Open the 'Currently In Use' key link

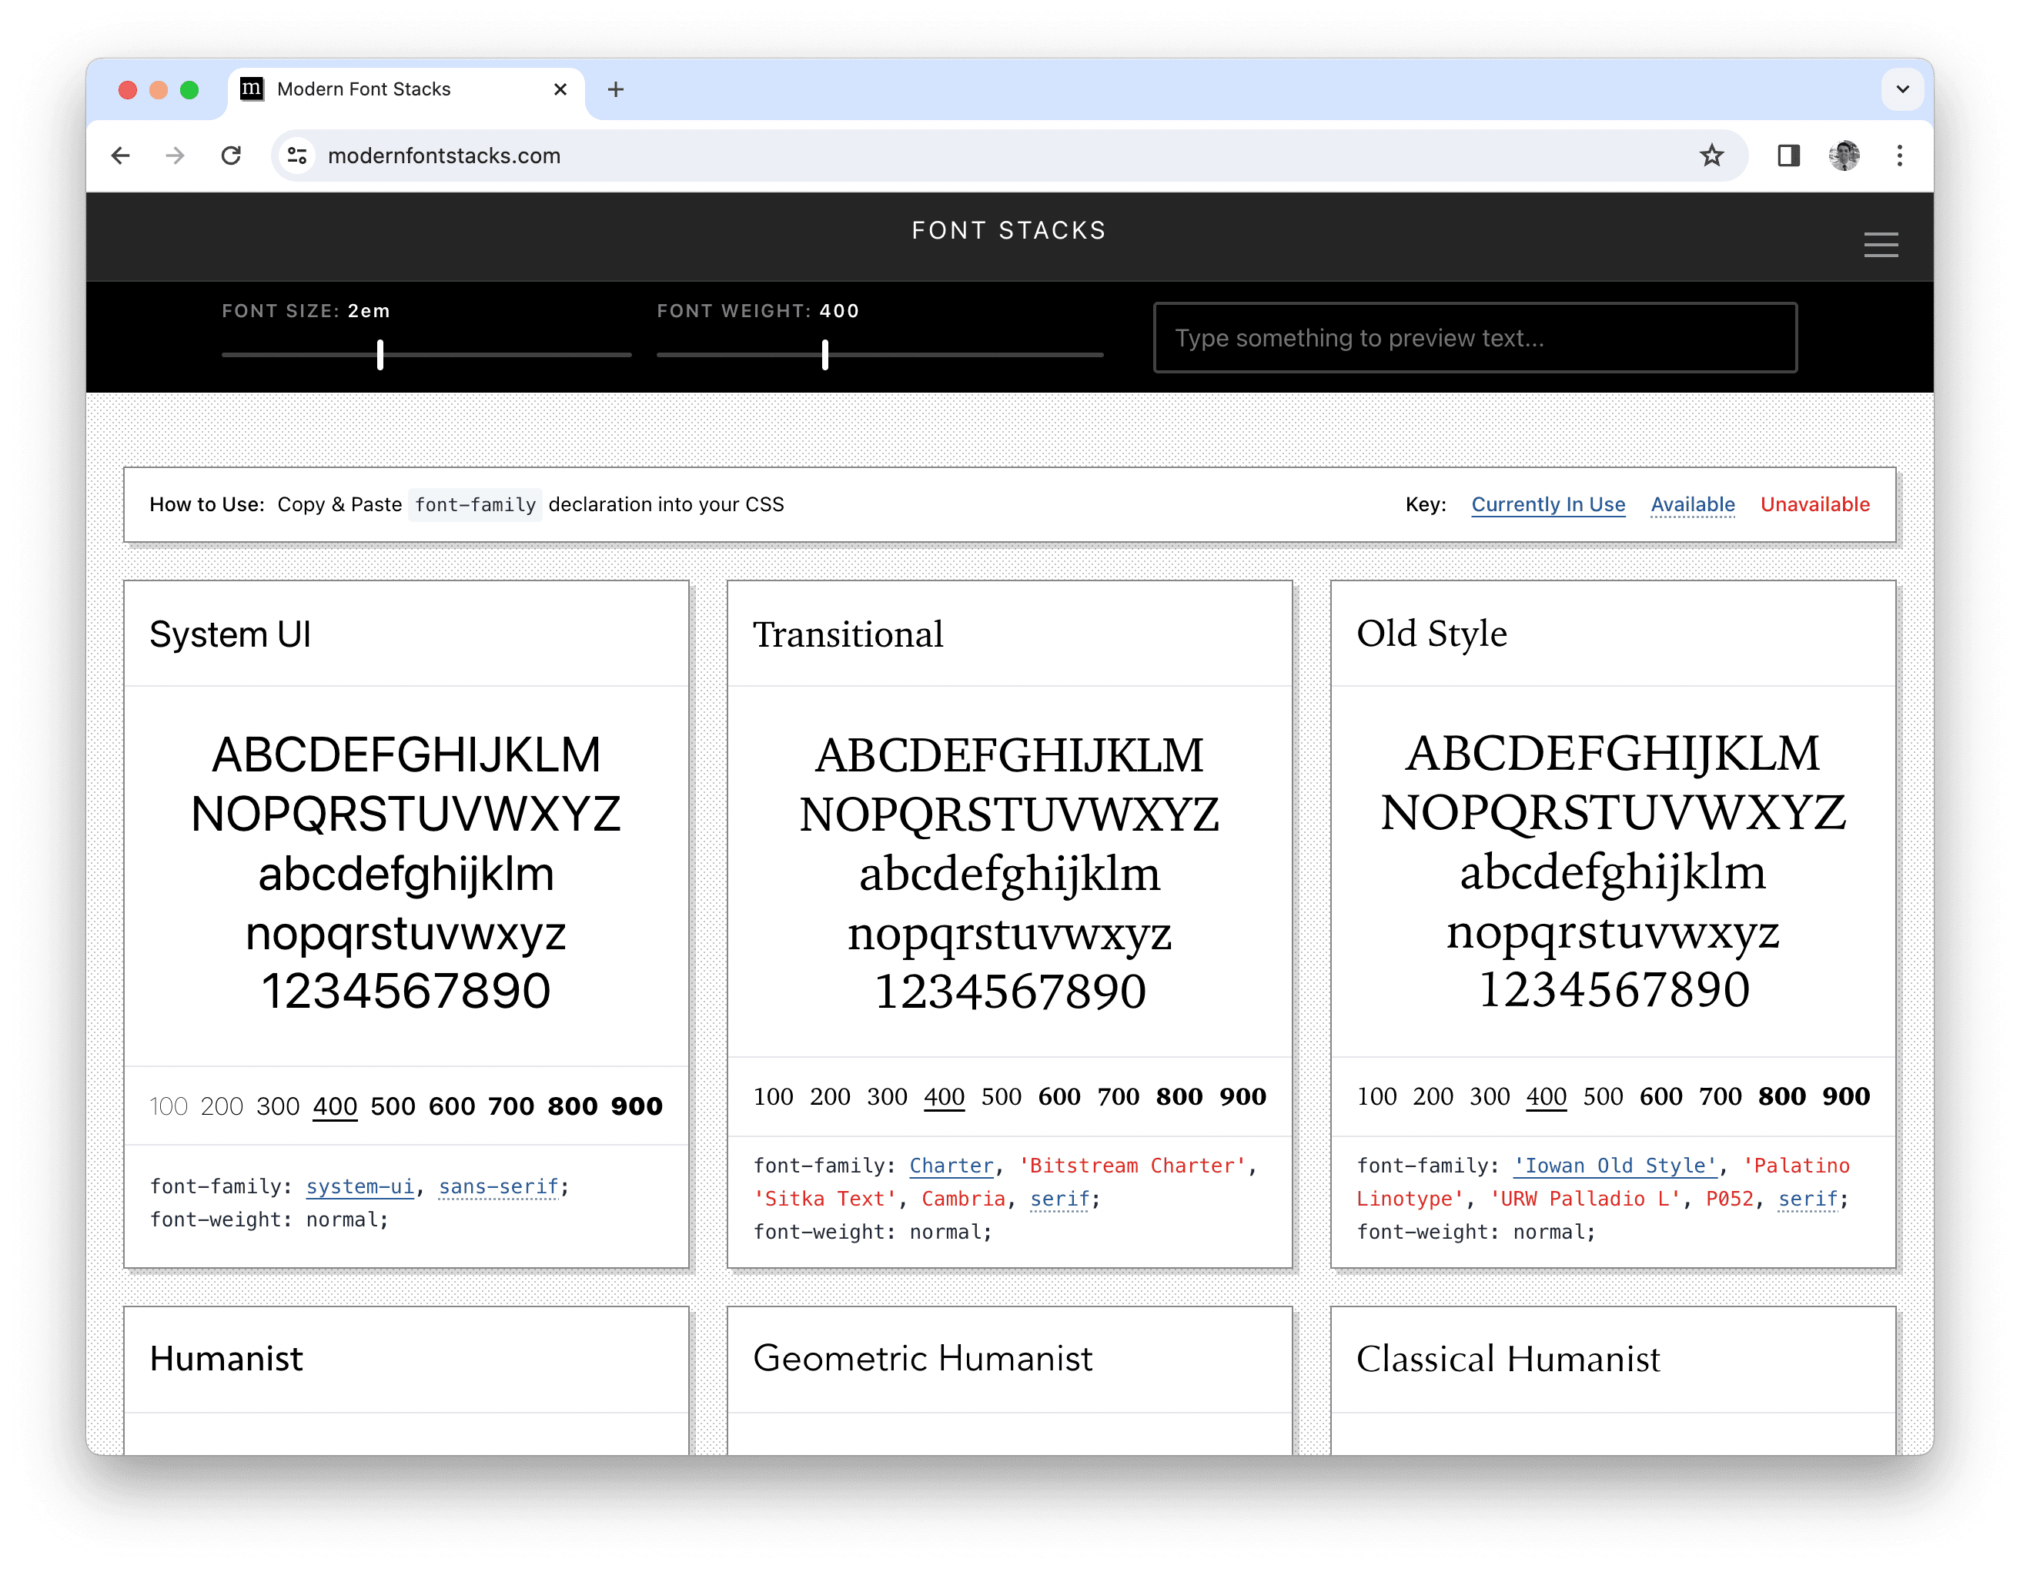click(x=1547, y=504)
